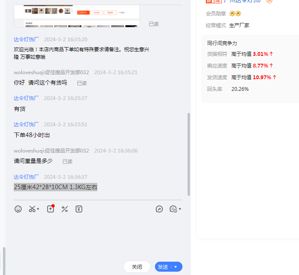Select the sender name 达令灯饰厂 at 16:35:20
Image resolution: width=299 pixels, height=275 pixels.
tap(26, 40)
